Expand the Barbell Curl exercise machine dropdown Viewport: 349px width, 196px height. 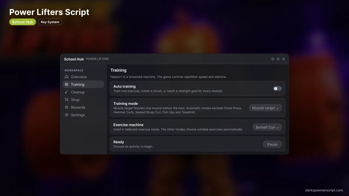[x=267, y=127]
